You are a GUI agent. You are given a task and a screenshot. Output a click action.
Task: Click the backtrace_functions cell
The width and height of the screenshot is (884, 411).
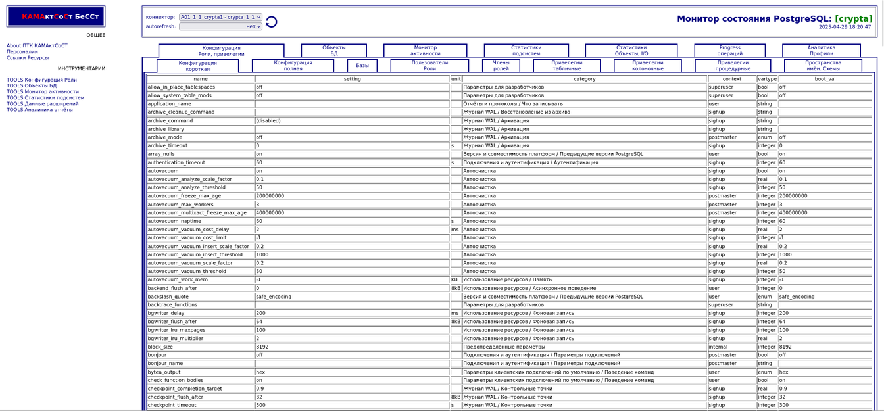(201, 305)
